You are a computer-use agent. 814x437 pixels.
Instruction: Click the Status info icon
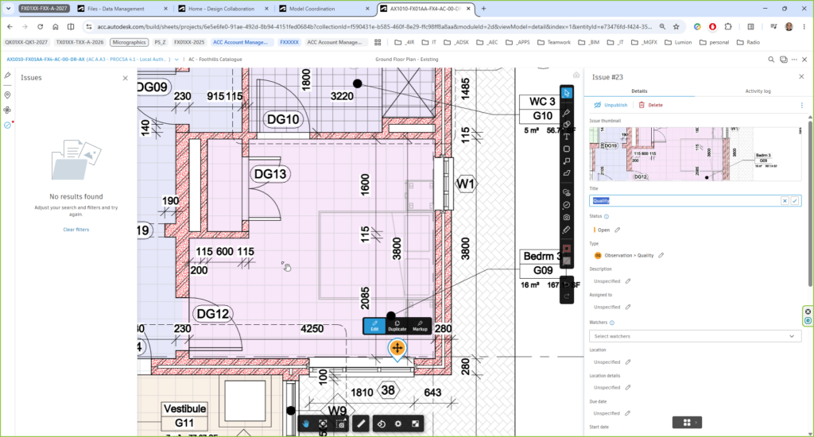[x=607, y=216]
